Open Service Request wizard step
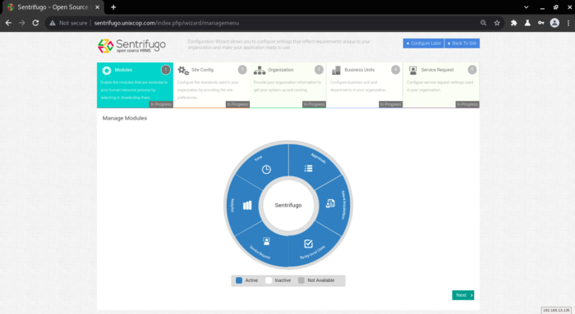Screen dimensions: 575x314 (x=441, y=85)
